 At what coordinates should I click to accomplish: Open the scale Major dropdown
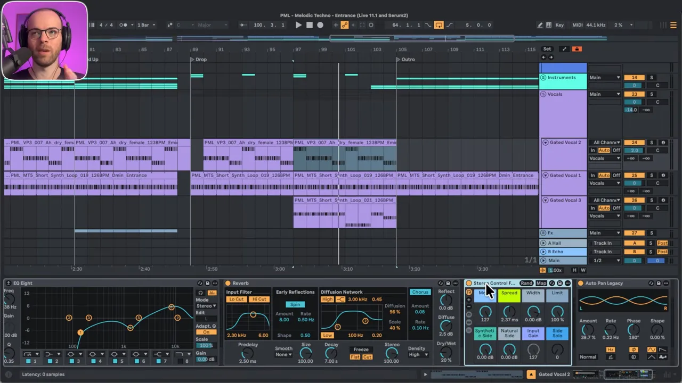click(213, 25)
